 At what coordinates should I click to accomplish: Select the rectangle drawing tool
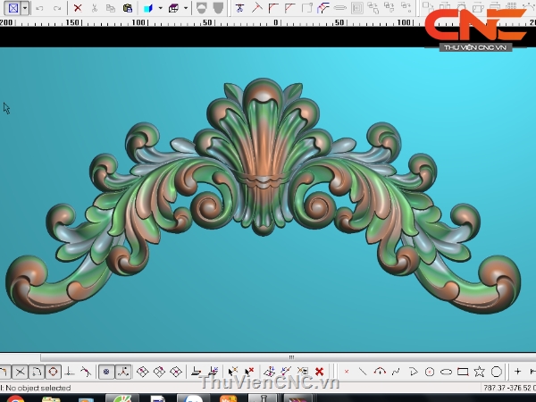pos(463,372)
